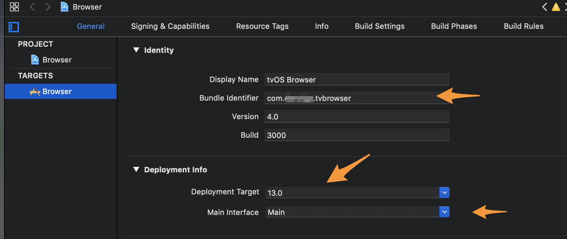Toggle the projects and targets list panel

coord(14,27)
